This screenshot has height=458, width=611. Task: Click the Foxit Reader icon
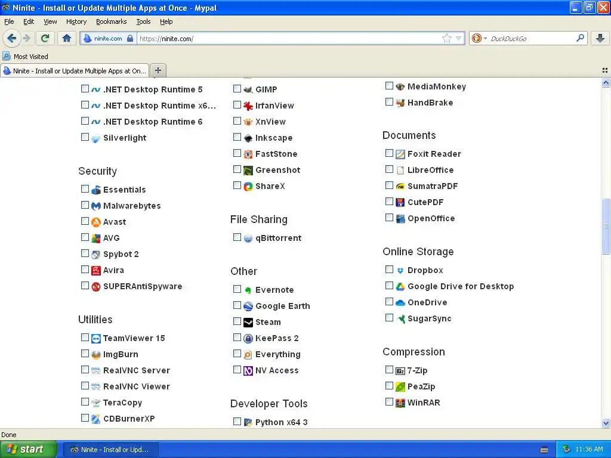[x=400, y=154]
